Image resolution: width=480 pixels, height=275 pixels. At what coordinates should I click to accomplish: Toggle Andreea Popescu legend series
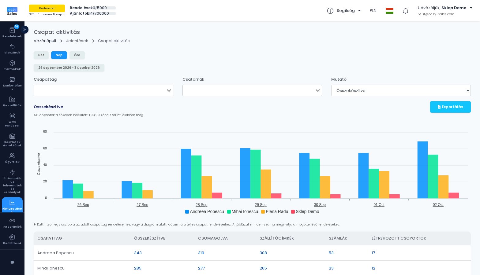point(204,211)
